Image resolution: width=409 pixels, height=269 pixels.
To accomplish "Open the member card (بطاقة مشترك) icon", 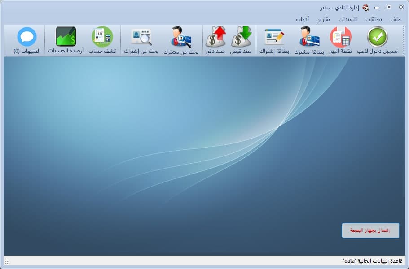I will click(x=309, y=40).
